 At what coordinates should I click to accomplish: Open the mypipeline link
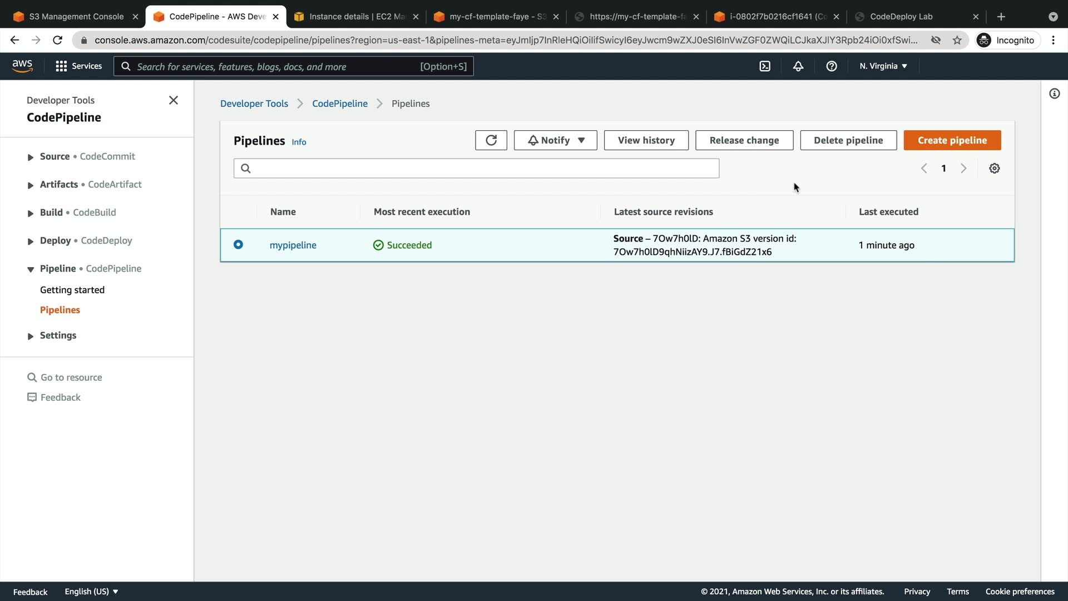[293, 245]
